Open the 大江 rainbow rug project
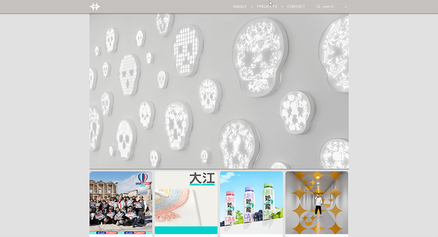 pyautogui.click(x=186, y=203)
